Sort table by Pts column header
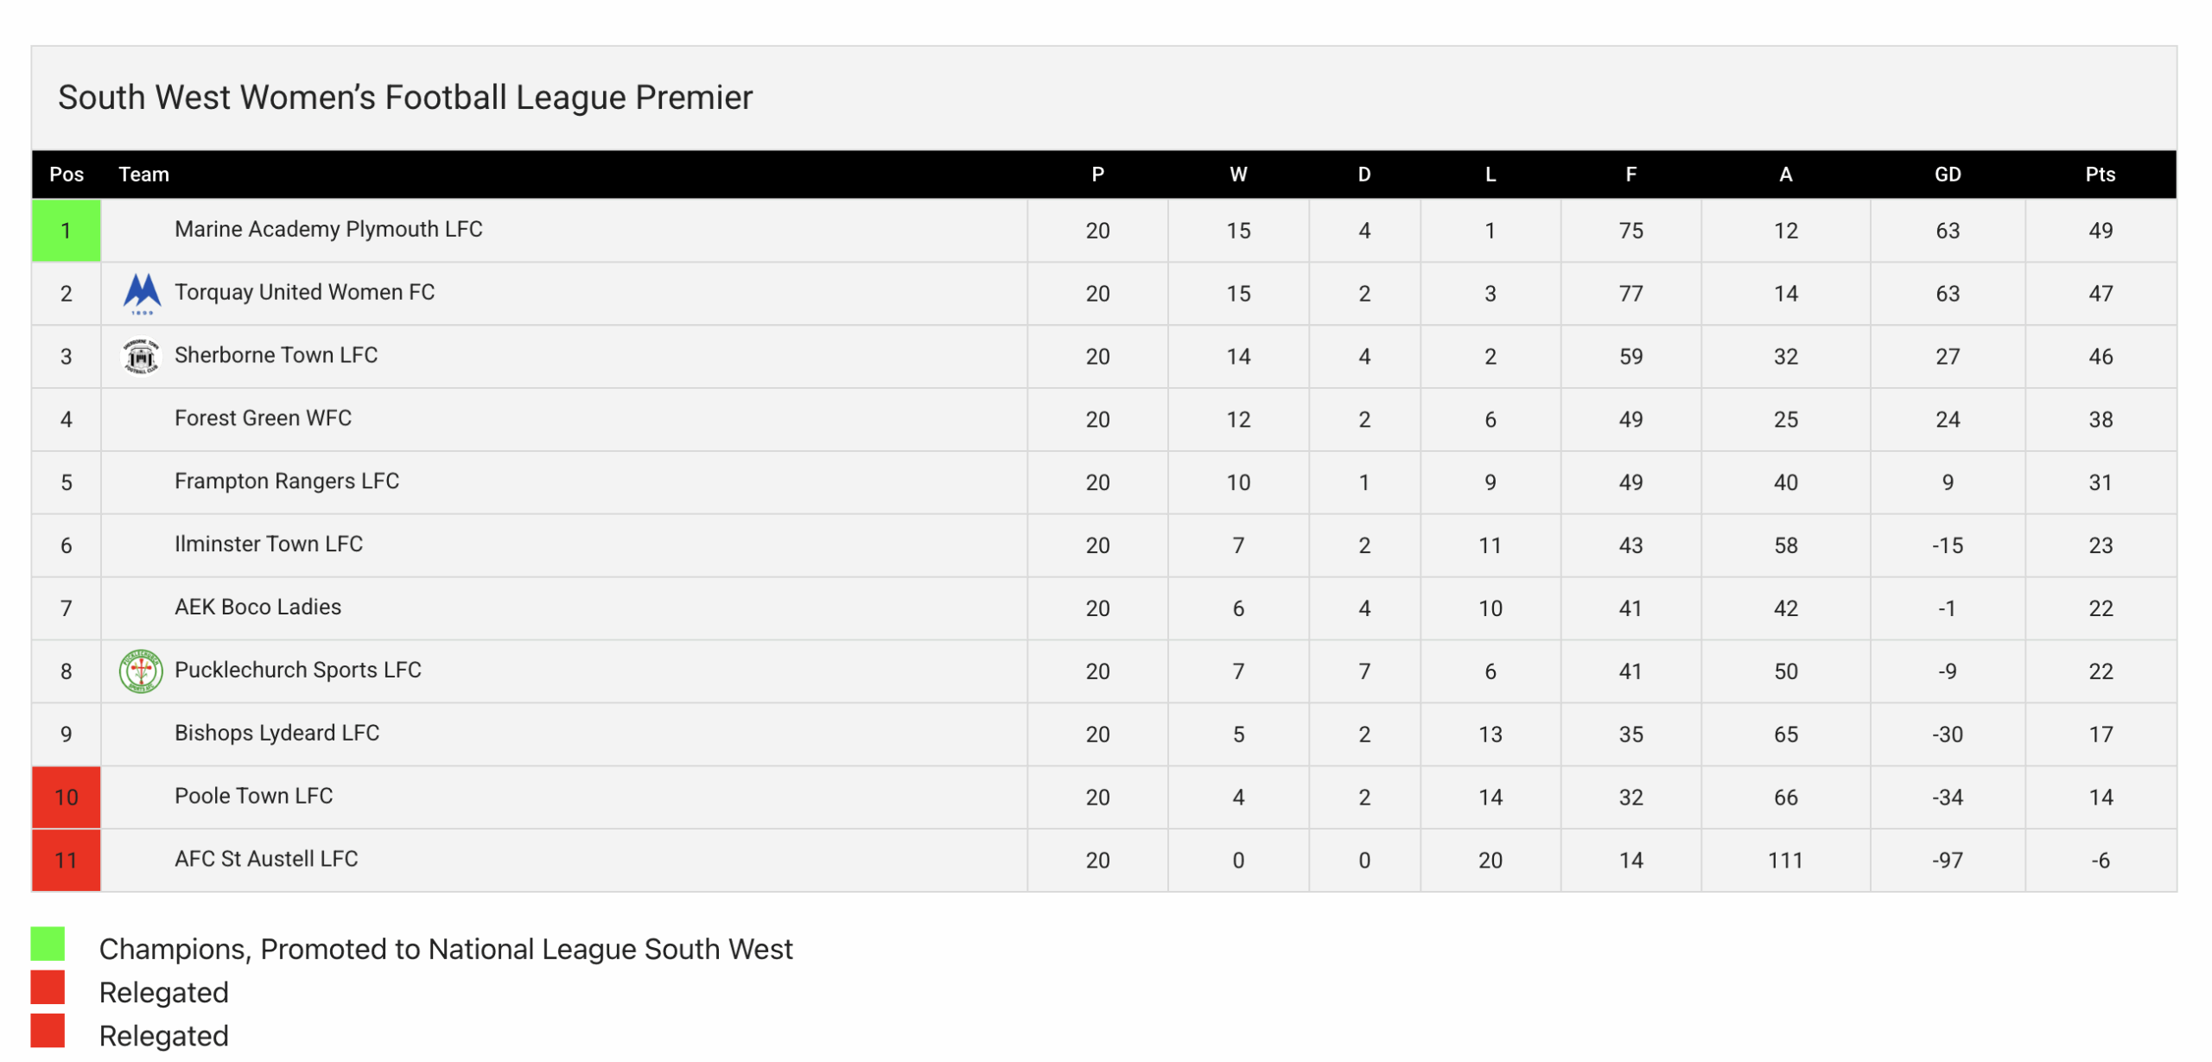This screenshot has width=2212, height=1062. [x=2100, y=175]
